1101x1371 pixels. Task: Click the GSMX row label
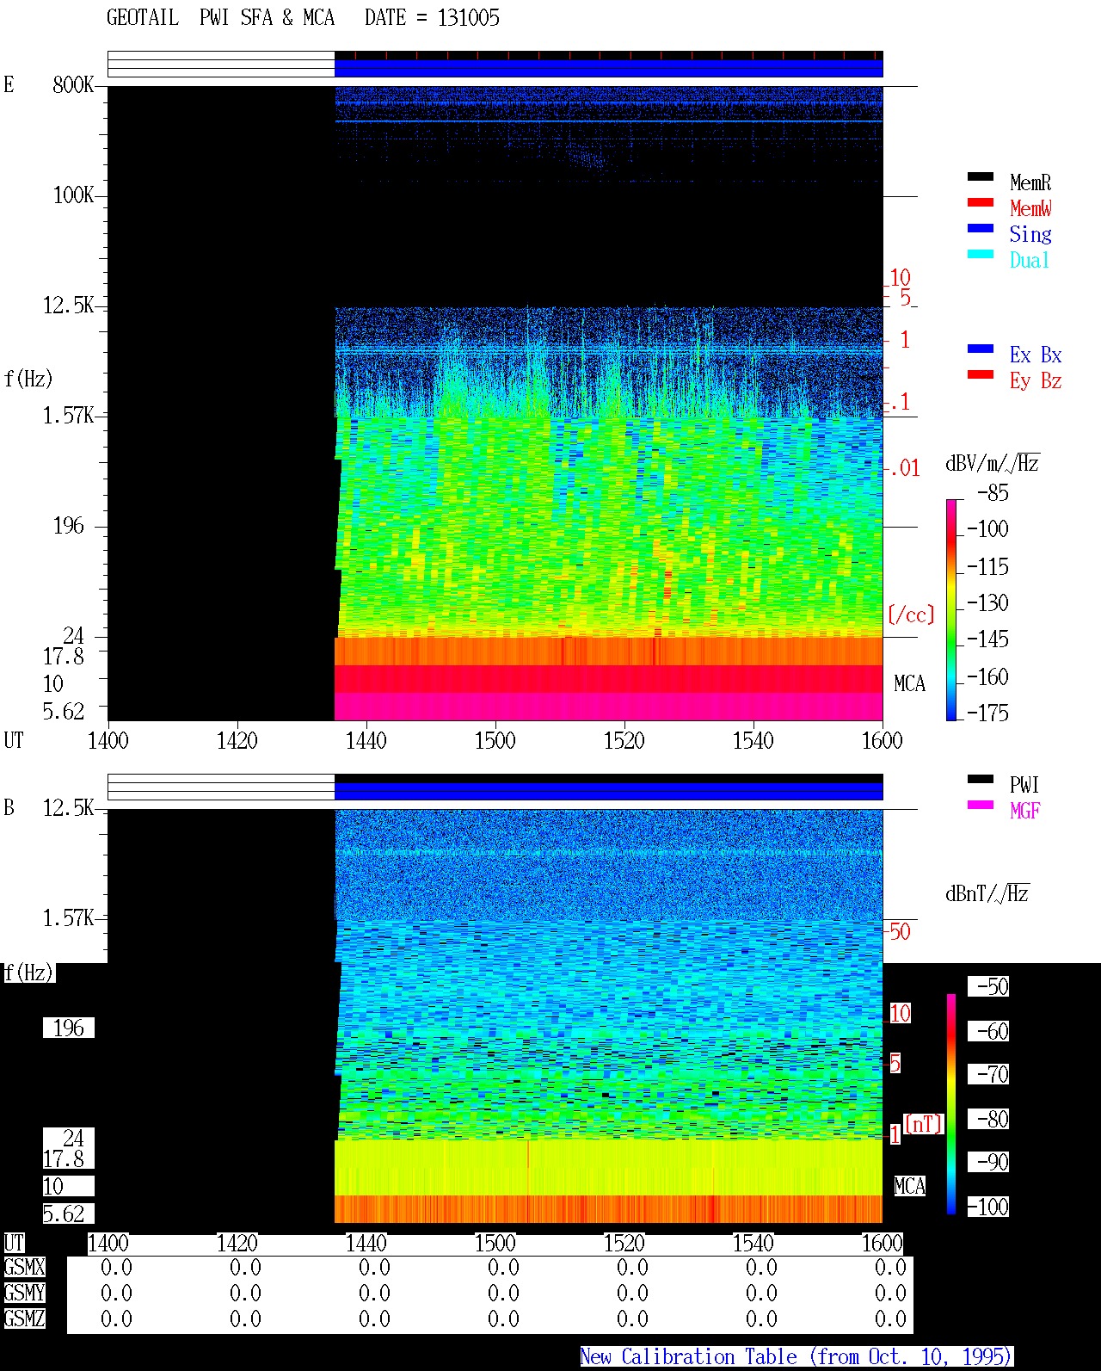(x=25, y=1267)
